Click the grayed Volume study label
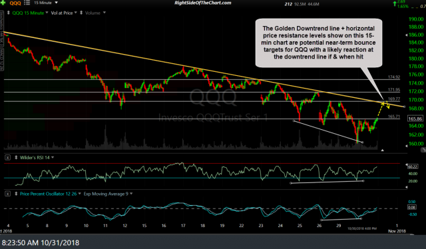 [x=93, y=13]
